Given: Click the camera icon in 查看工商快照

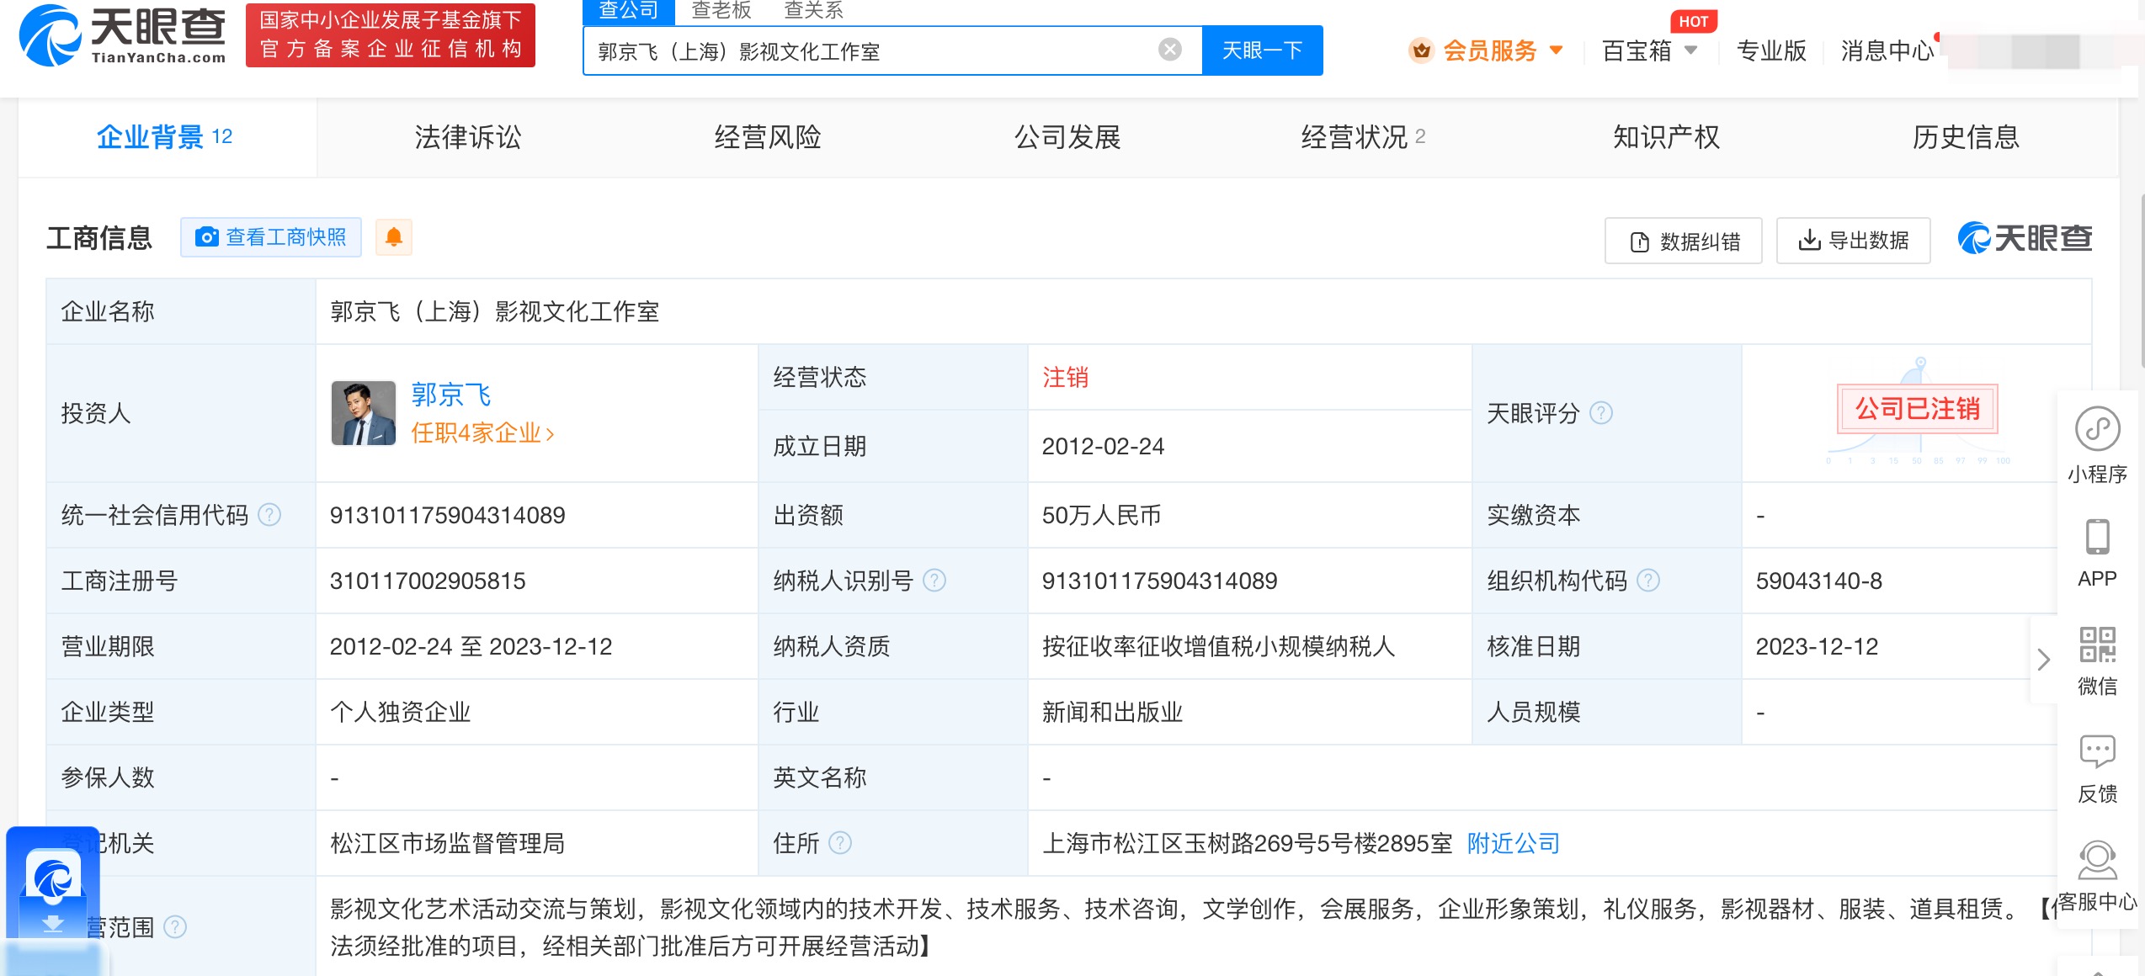Looking at the screenshot, I should coord(206,238).
